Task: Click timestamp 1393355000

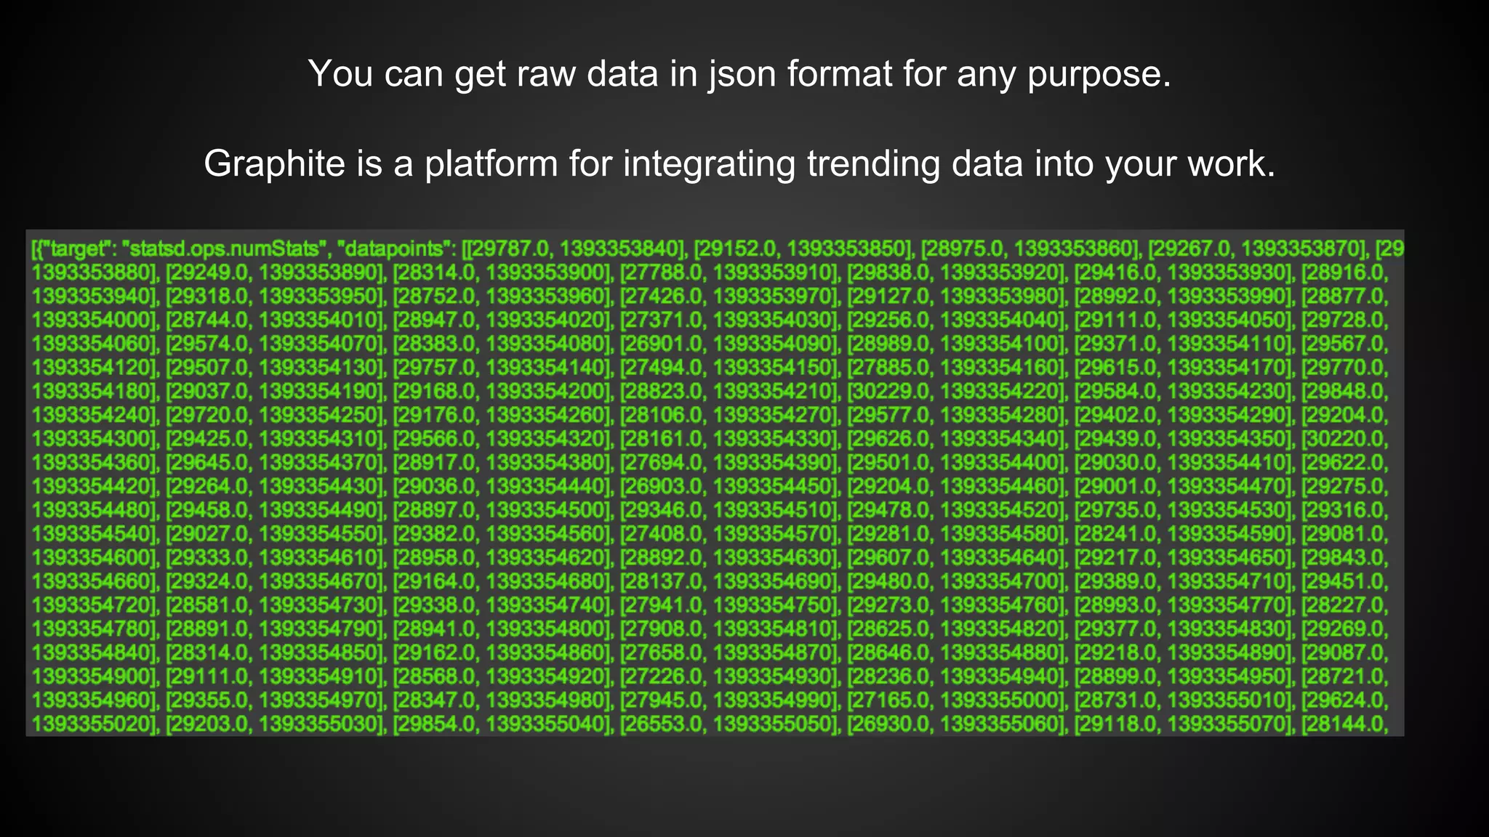Action: (1001, 701)
